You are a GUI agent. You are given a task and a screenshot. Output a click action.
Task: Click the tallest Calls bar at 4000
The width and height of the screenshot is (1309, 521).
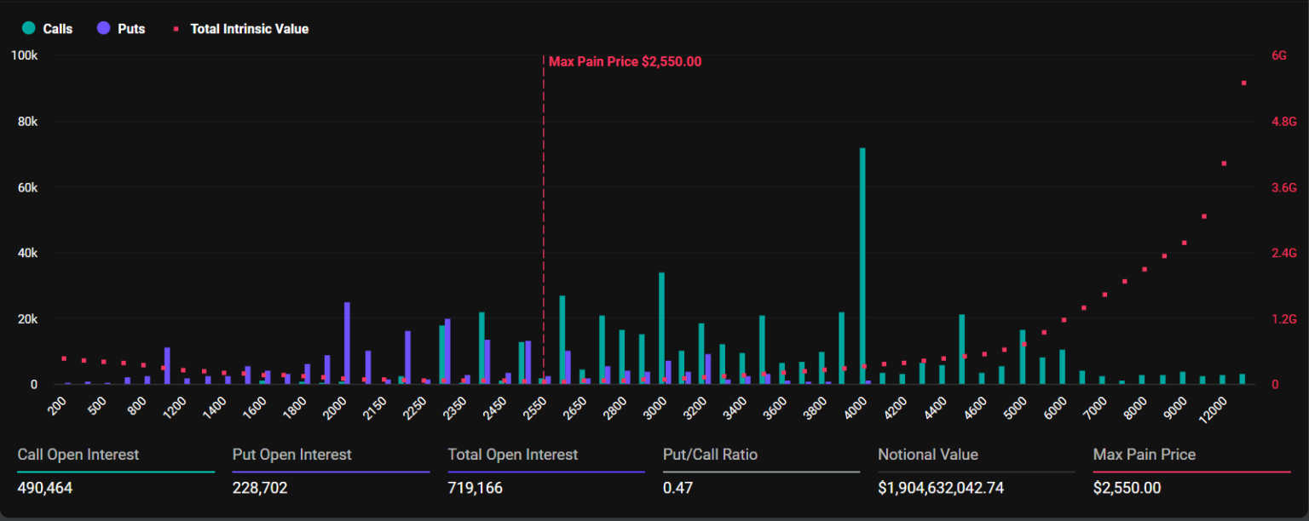[862, 266]
